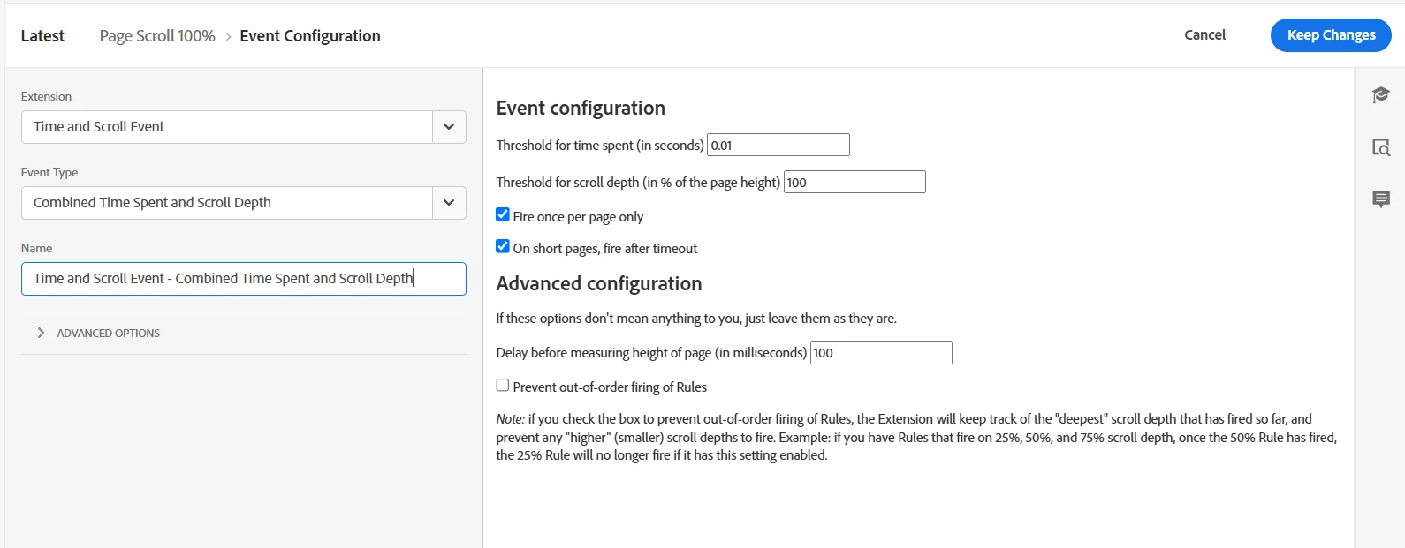Go to the Latest breadcrumb

click(42, 36)
